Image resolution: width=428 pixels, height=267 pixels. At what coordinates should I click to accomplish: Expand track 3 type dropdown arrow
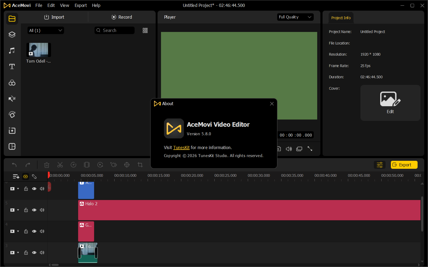[x=18, y=253]
